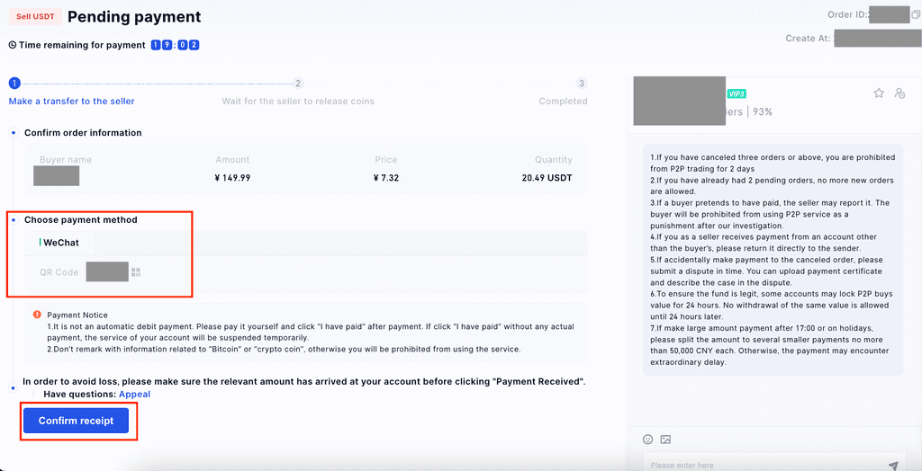Click the favorite star icon
Screen dimensions: 922x471
click(879, 93)
